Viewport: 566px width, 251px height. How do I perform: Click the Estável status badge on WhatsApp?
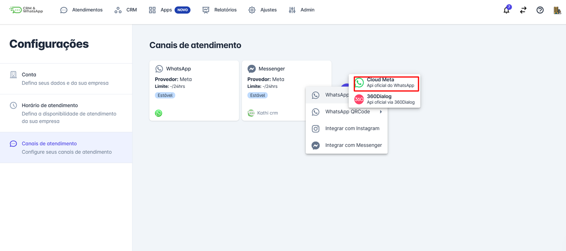[x=165, y=95]
